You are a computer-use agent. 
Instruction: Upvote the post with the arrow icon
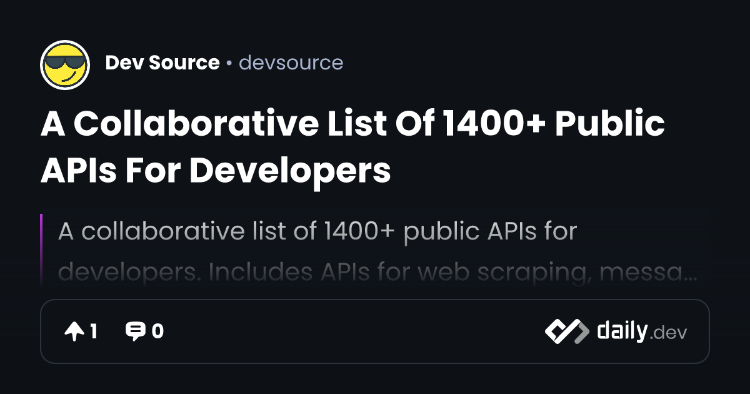coord(74,331)
